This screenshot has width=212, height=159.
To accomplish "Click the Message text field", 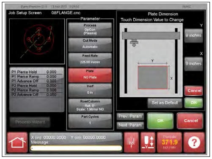I will point(76,148).
